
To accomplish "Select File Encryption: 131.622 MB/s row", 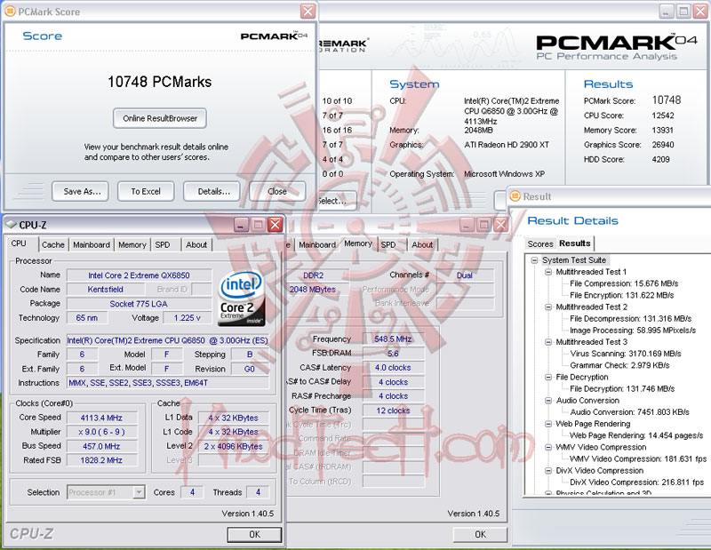I will (x=621, y=295).
